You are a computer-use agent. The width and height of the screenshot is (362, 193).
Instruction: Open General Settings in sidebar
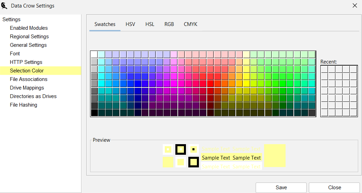coord(28,45)
